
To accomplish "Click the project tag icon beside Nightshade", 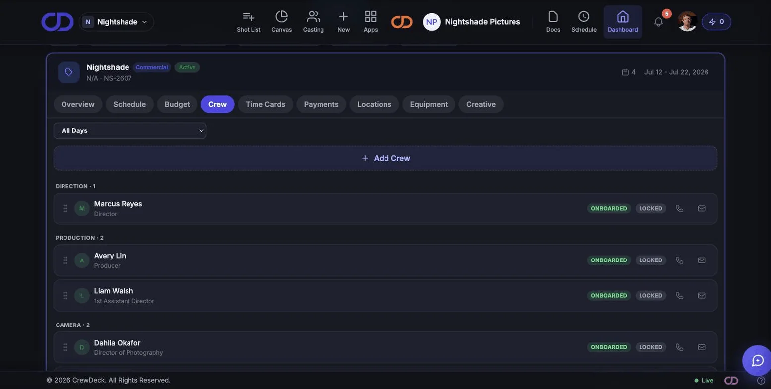I will (69, 72).
